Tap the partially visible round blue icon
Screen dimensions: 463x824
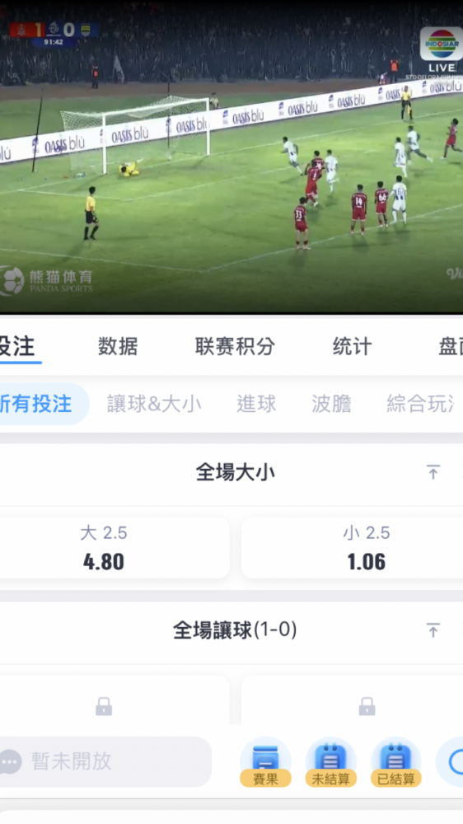pyautogui.click(x=451, y=761)
